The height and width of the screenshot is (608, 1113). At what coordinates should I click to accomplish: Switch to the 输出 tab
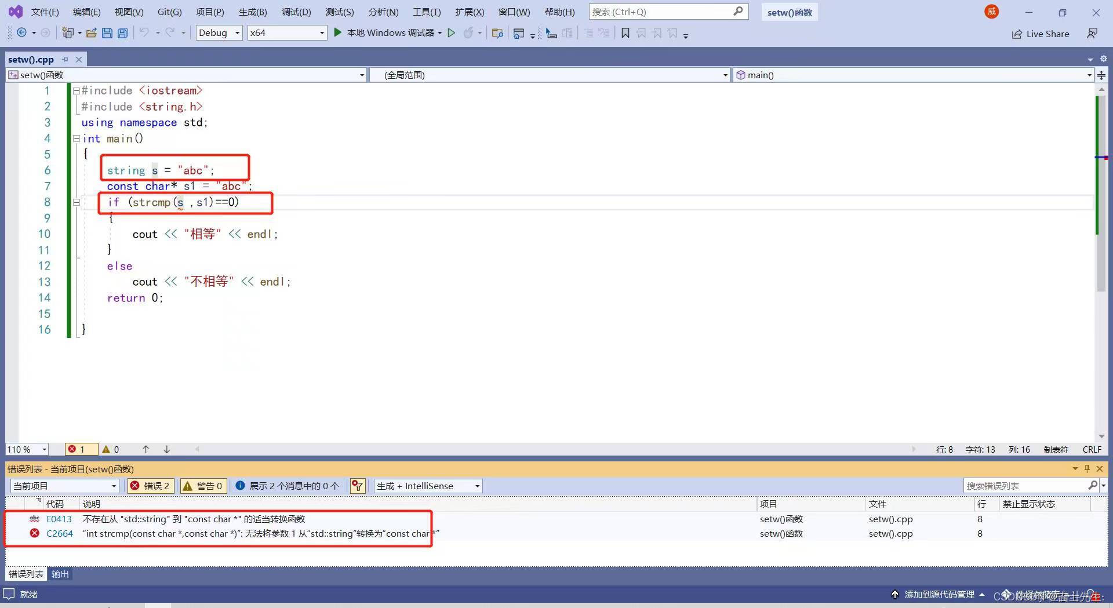click(60, 574)
